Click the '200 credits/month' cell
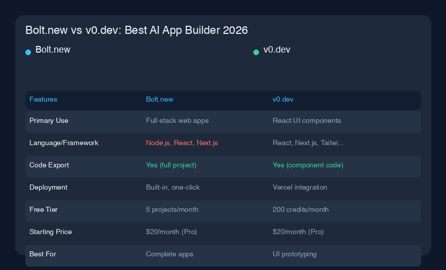446x270 pixels. pyautogui.click(x=301, y=209)
